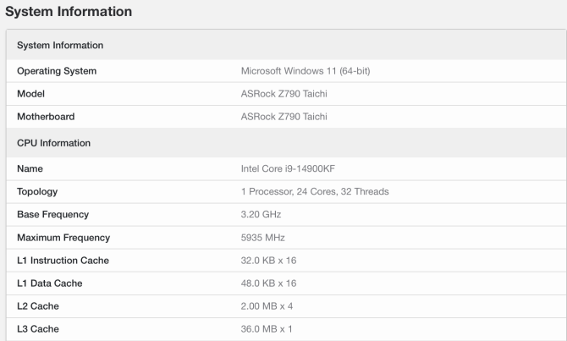567x341 pixels.
Task: Select the 36.0 MB x 1 value
Action: point(267,328)
